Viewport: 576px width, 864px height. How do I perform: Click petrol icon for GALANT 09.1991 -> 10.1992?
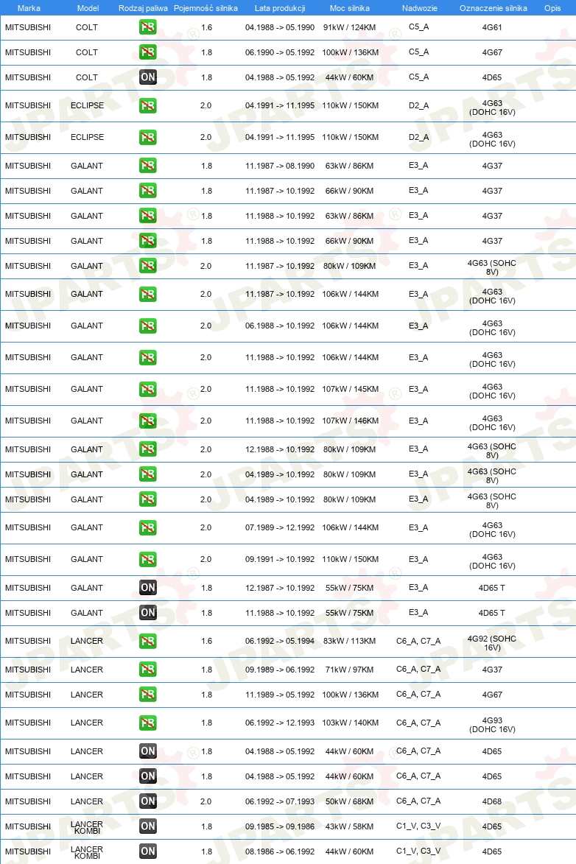click(148, 559)
